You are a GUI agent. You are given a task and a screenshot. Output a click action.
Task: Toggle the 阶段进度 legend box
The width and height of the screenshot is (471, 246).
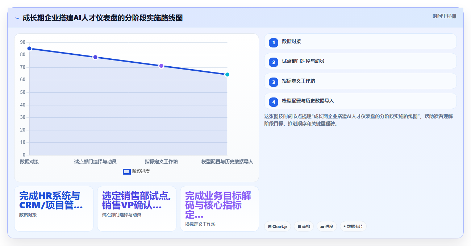coord(127,171)
